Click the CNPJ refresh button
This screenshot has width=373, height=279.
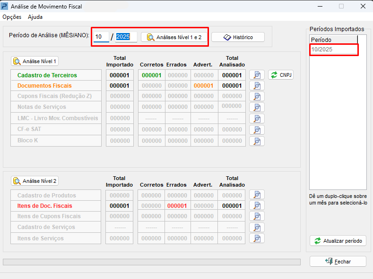click(x=281, y=75)
